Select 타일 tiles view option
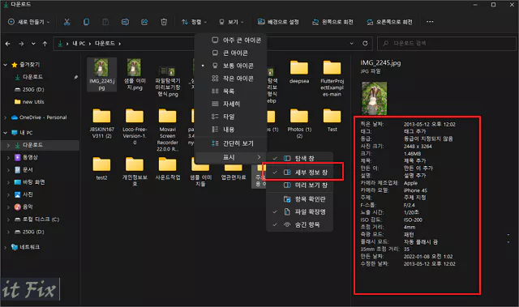The width and height of the screenshot is (519, 307). coord(230,117)
